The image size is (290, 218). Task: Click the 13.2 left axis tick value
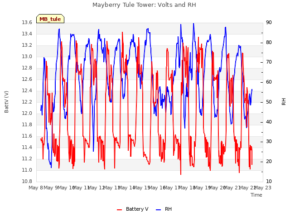(27, 45)
